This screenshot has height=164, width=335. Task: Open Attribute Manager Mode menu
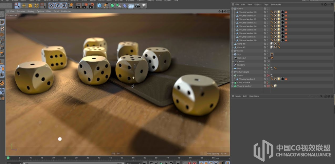238,96
